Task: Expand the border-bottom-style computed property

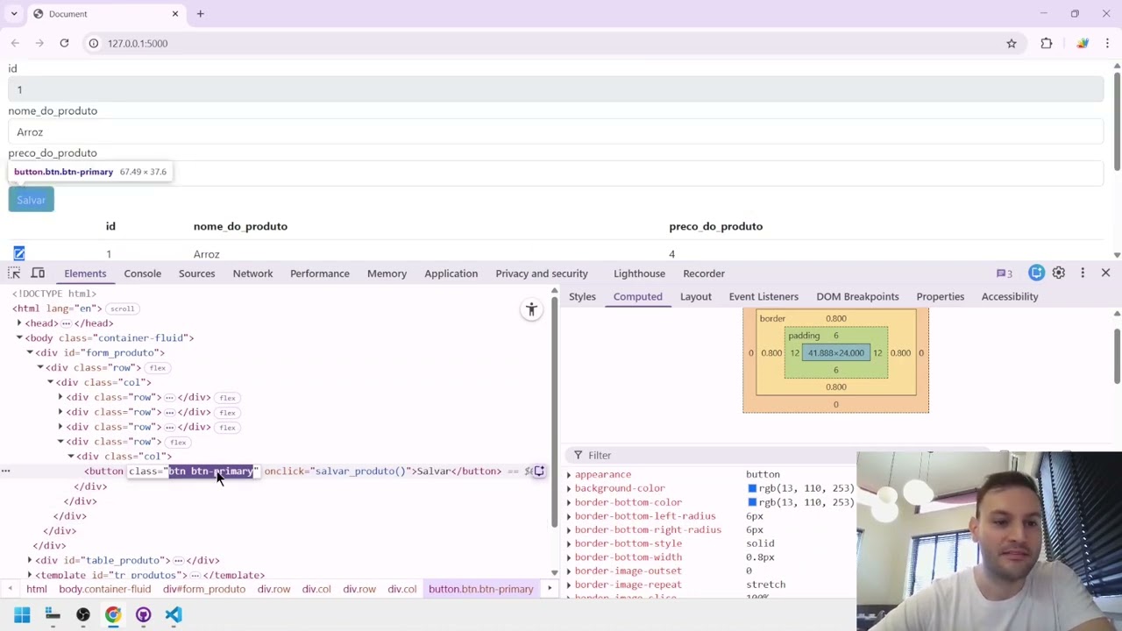Action: [x=569, y=543]
